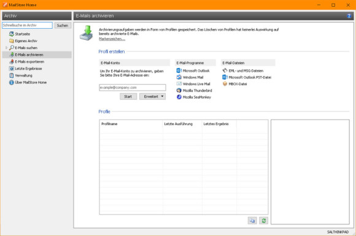This screenshot has width=356, height=236.
Task: Choose Windows Mail email program
Action: click(x=193, y=77)
